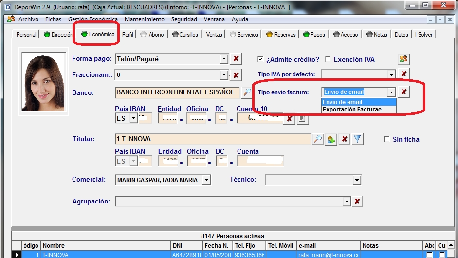Screen dimensions: 458x258
Task: Search bank with magnifier next to Banco
Action: [x=247, y=92]
